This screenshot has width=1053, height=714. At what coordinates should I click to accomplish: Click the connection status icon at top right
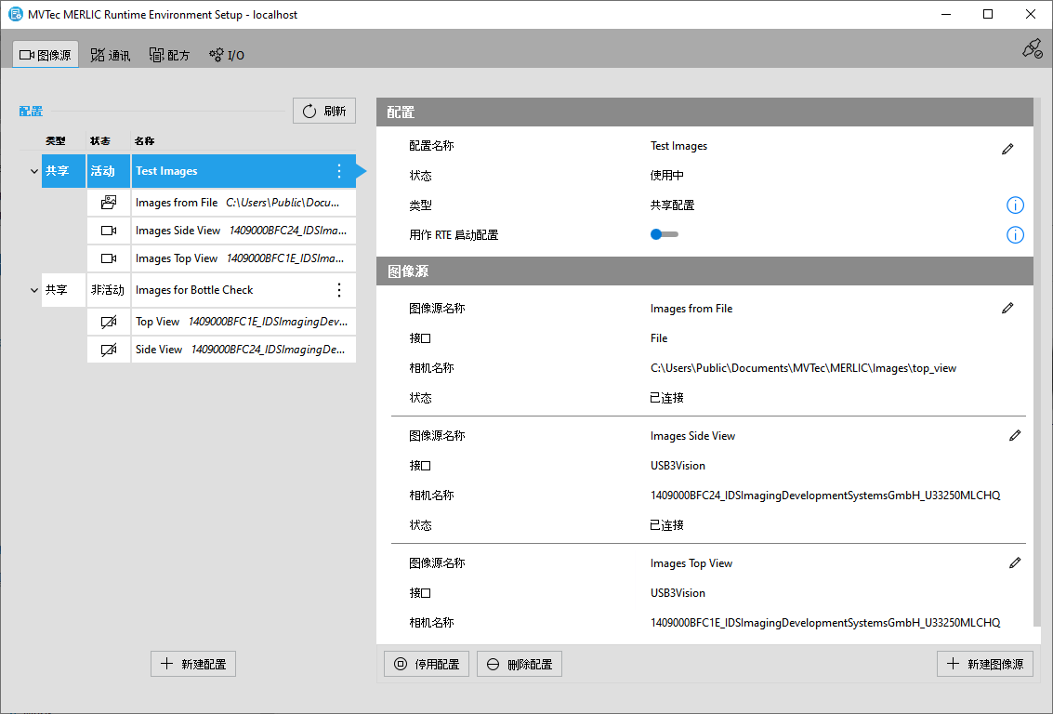[1032, 49]
